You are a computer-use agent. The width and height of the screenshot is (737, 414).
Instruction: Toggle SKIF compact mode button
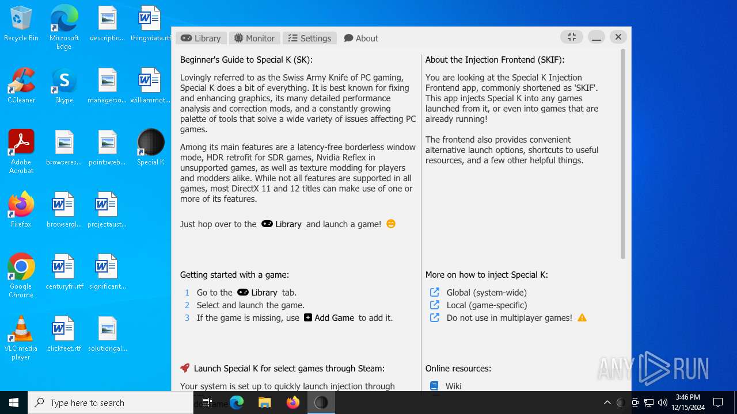[x=572, y=37]
